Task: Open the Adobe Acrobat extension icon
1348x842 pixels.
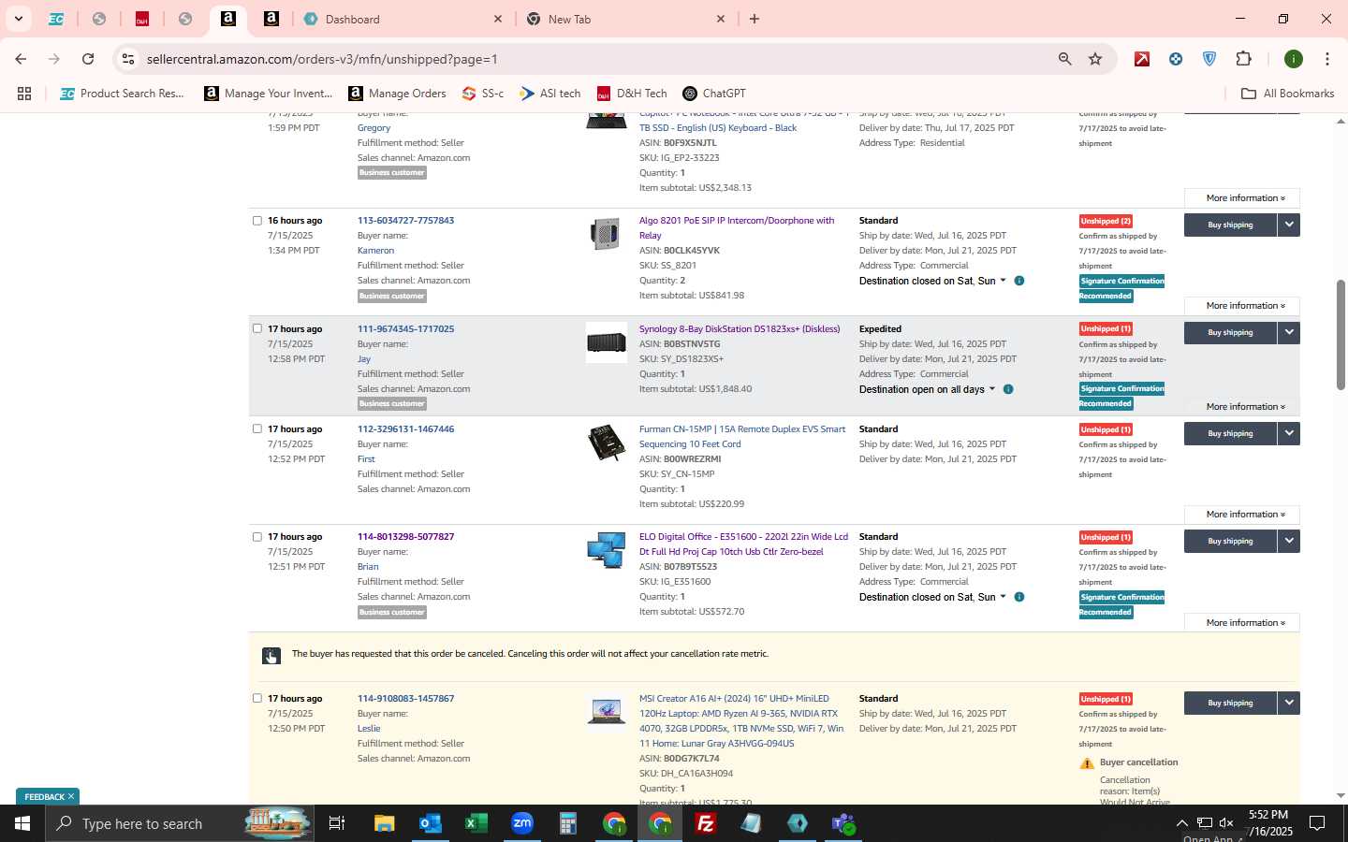Action: 1142,59
